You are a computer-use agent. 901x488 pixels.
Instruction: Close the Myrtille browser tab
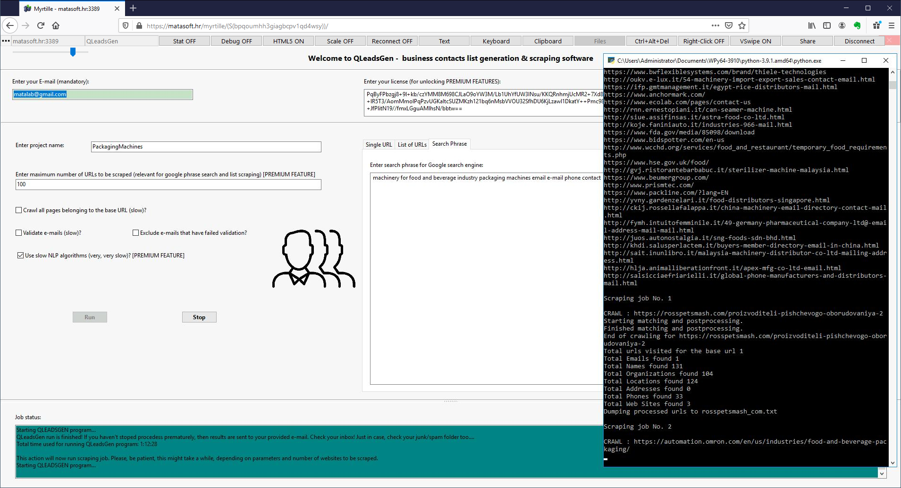point(117,8)
